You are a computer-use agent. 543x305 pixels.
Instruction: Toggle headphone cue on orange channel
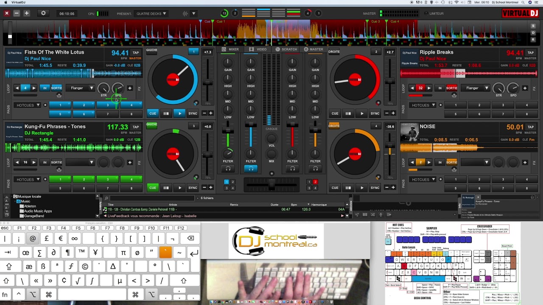click(x=315, y=169)
